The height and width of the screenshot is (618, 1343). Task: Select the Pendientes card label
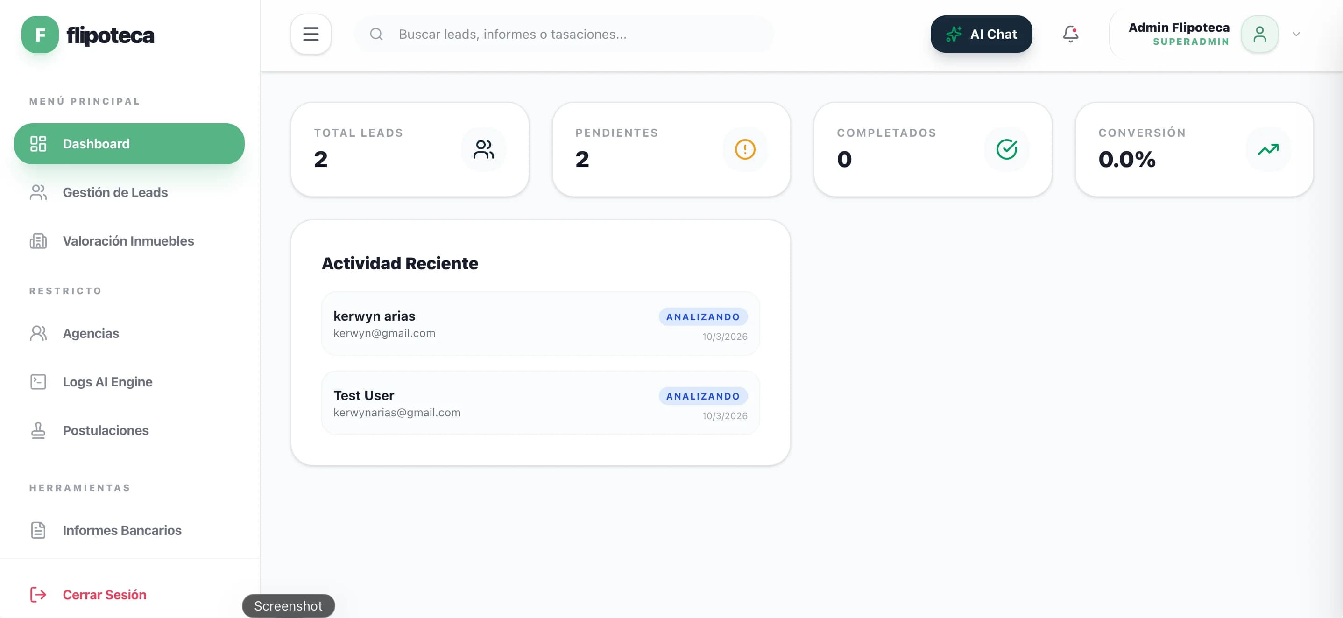[x=617, y=133]
